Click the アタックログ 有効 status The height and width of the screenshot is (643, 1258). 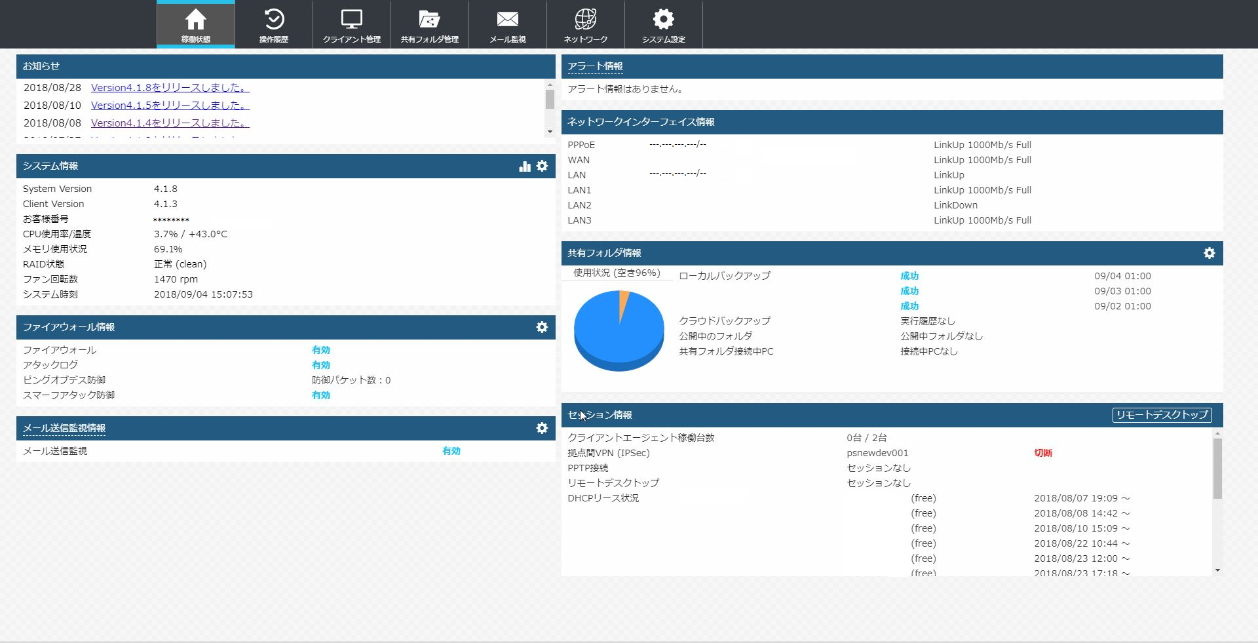point(321,365)
